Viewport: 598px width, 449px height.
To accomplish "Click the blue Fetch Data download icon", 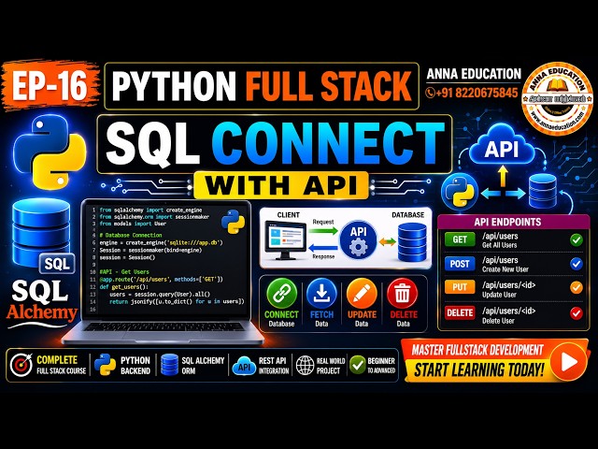I will coord(321,294).
